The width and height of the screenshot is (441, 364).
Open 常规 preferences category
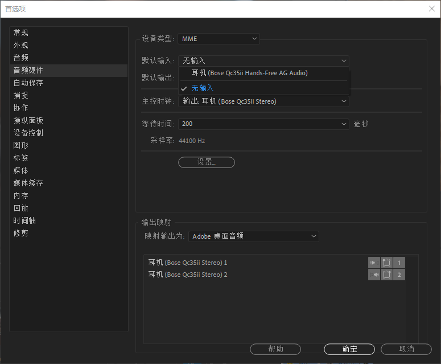[69, 32]
